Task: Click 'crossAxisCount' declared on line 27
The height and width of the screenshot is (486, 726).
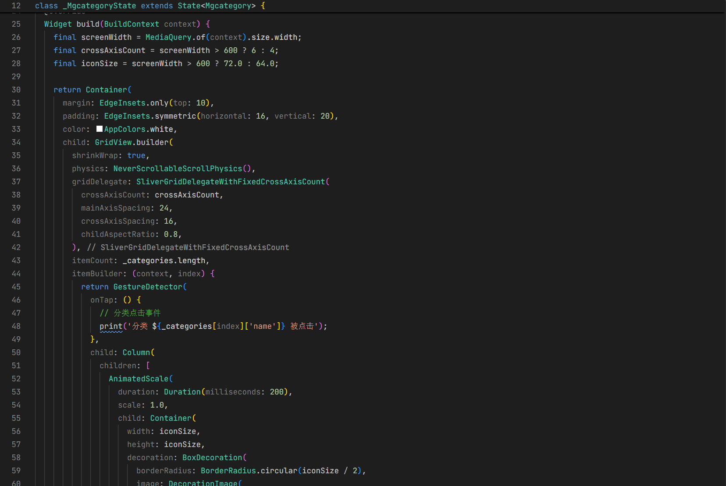Action: click(113, 50)
